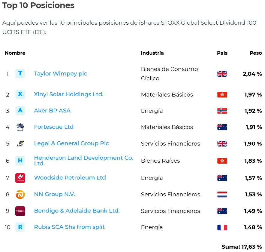The image size is (265, 252).
Task: Click the Legal & General umbrella logo
Action: tap(20, 144)
